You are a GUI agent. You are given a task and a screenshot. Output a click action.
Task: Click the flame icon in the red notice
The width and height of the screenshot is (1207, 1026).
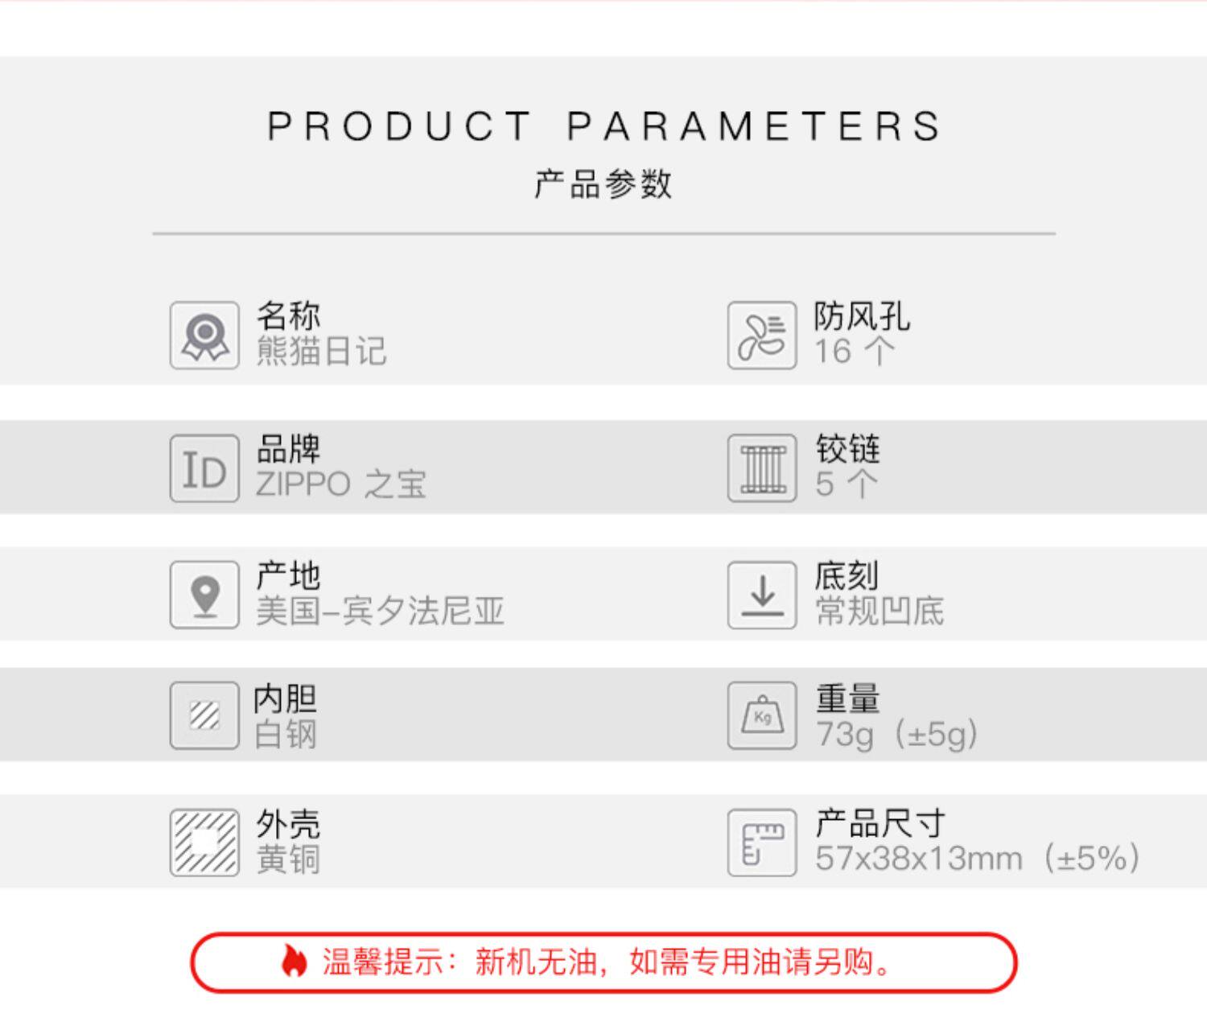[x=295, y=962]
